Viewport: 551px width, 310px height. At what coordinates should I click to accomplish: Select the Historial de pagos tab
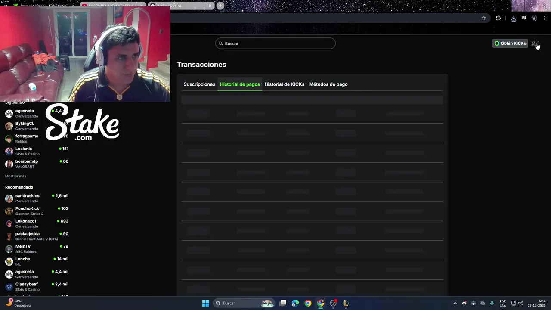point(240,84)
